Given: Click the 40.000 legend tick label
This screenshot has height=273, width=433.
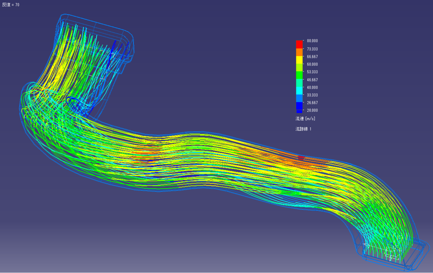Looking at the screenshot, I should 312,88.
